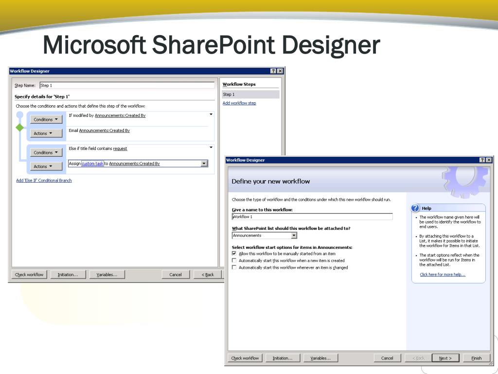This screenshot has width=498, height=374.
Task: Click Announcements:Created By in the Assign task action
Action: point(134,164)
